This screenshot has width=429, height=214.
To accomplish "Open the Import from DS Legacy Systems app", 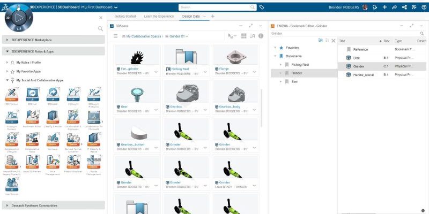I will (12, 162).
